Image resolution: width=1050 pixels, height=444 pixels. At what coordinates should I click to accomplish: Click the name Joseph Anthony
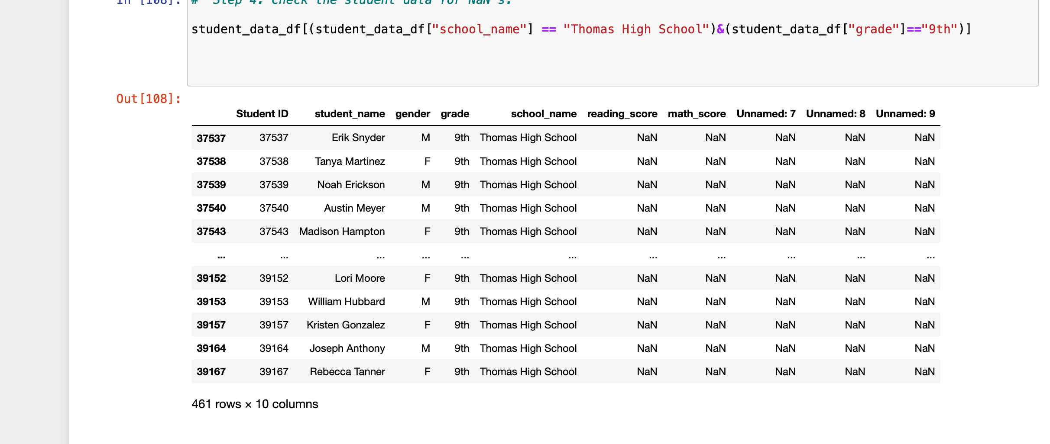pos(347,348)
